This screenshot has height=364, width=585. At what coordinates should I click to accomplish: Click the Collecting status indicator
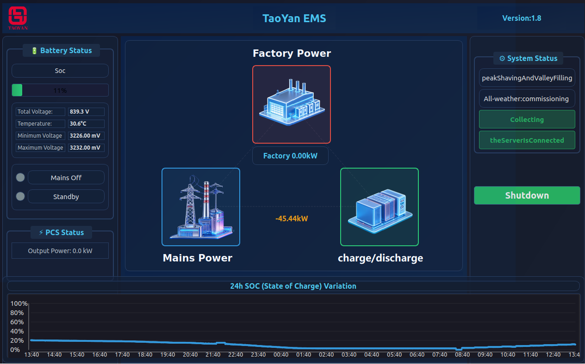click(x=527, y=120)
